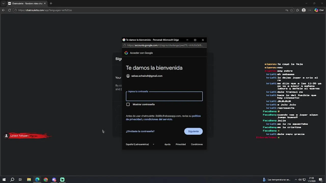Click chat message 'soy pobre'
326x183 pixels.
click(x=285, y=71)
